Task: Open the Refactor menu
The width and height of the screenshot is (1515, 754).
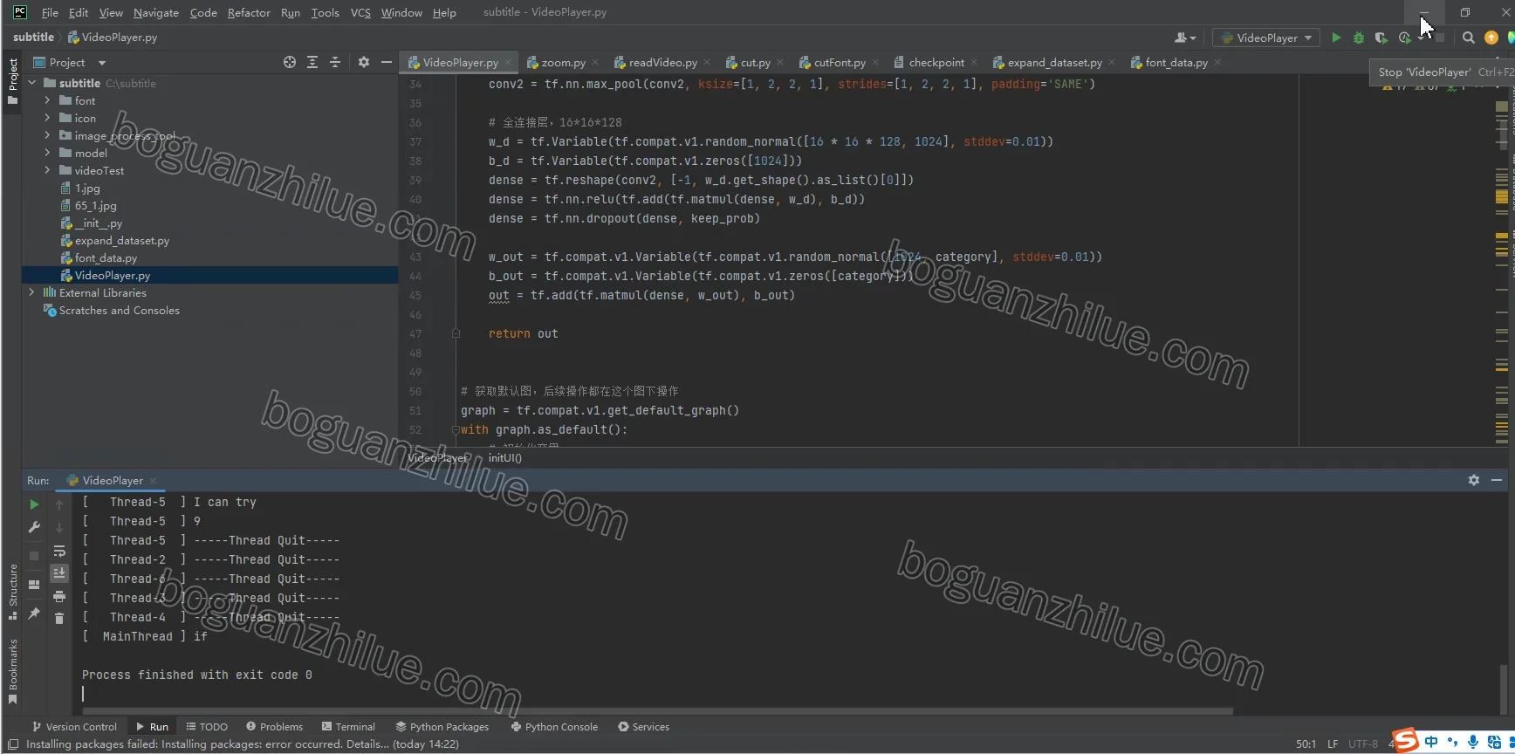Action: (x=249, y=12)
